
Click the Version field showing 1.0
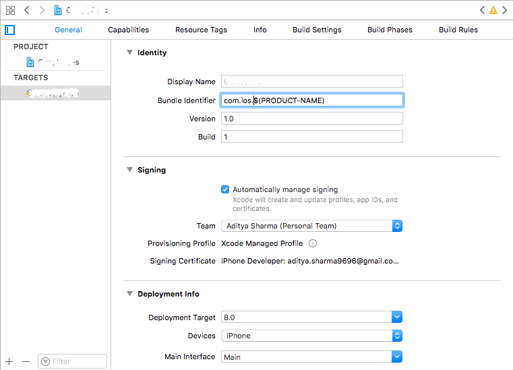click(312, 119)
